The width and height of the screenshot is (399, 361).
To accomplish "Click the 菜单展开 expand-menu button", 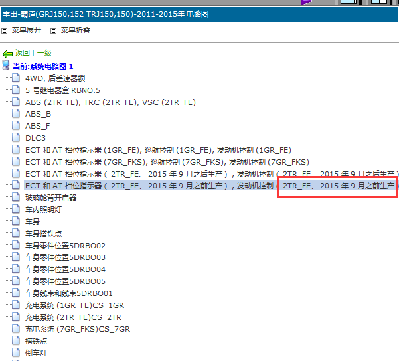I will tap(27, 30).
